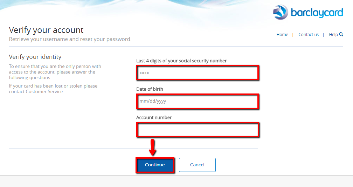Click the 'Verify your account' heading

(x=46, y=30)
